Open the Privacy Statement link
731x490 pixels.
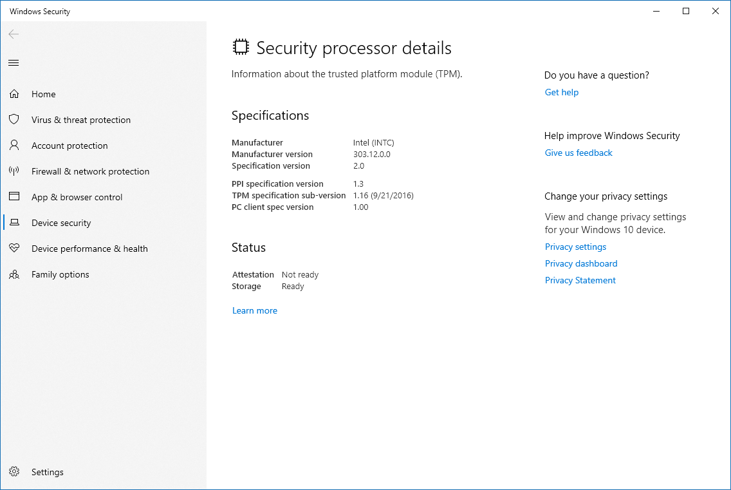(x=580, y=280)
